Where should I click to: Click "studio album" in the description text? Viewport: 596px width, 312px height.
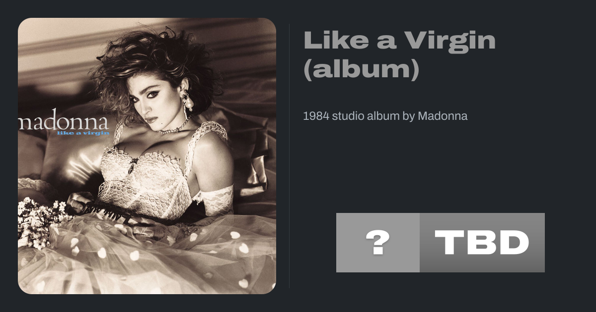(x=365, y=116)
